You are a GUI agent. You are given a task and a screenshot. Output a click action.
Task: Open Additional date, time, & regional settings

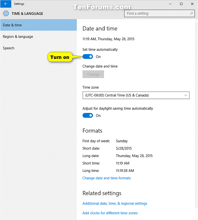tap(115, 204)
